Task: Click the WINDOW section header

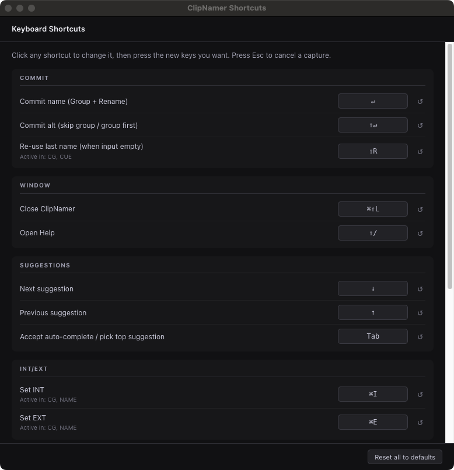Action: tap(35, 185)
